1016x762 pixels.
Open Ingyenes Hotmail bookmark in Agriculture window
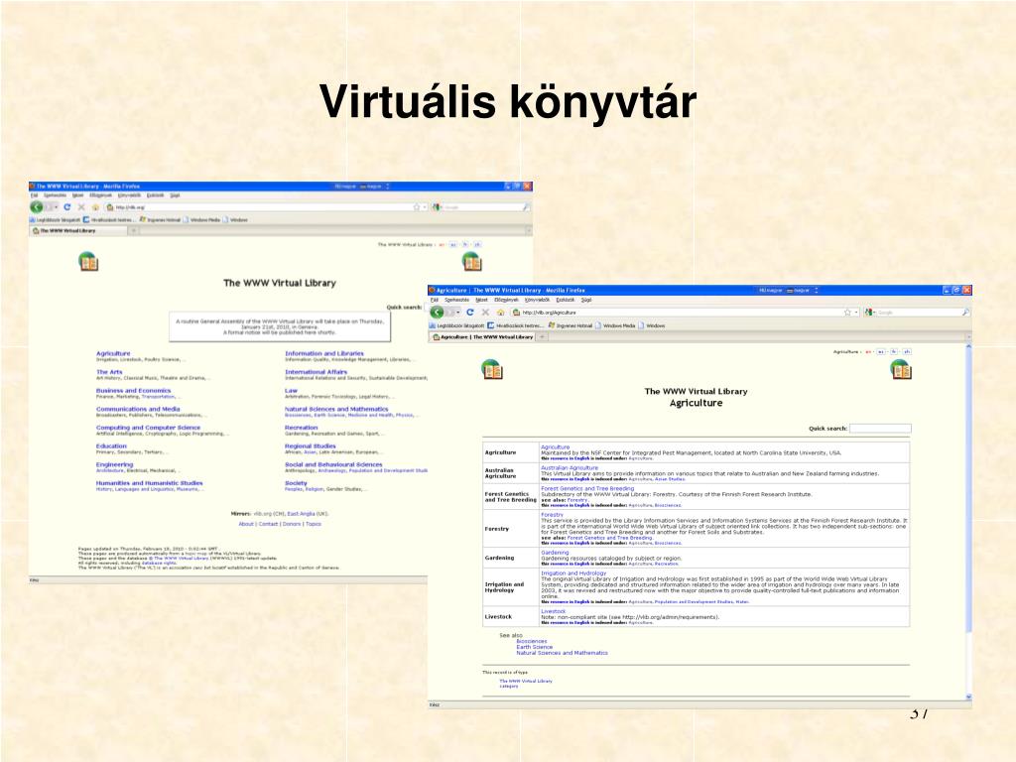tap(571, 325)
